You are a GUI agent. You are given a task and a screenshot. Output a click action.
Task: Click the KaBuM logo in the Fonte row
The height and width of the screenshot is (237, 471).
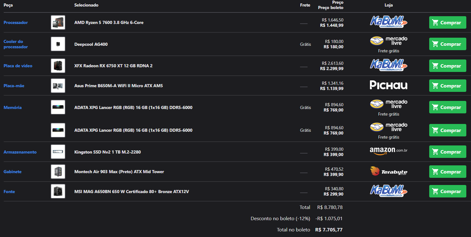[389, 191]
